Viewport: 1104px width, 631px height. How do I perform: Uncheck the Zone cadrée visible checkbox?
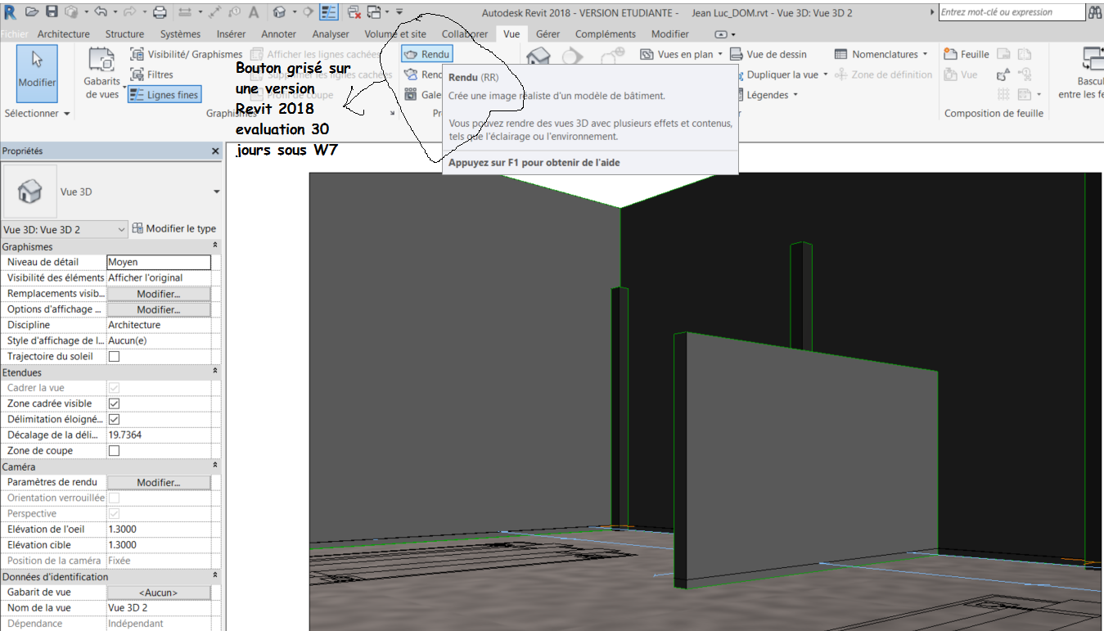pos(115,403)
